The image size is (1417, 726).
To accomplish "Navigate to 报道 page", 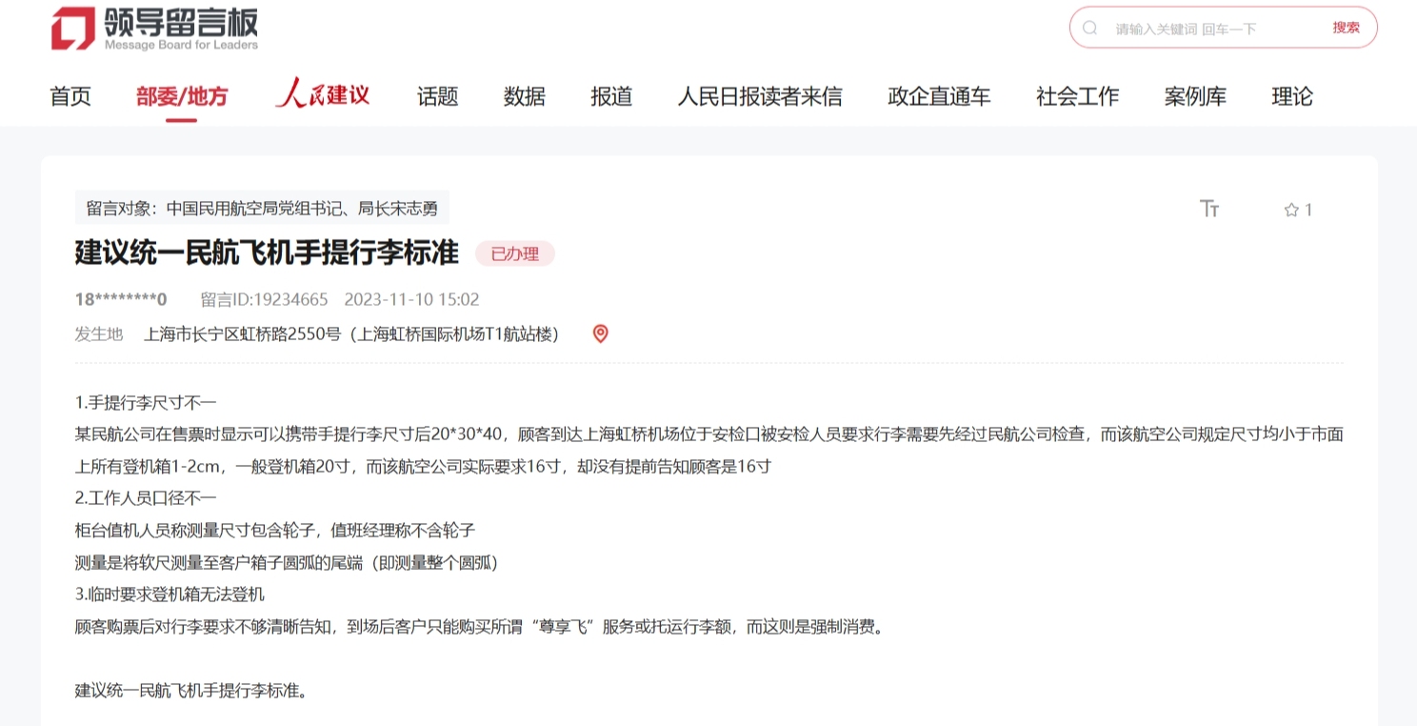I will [x=610, y=96].
